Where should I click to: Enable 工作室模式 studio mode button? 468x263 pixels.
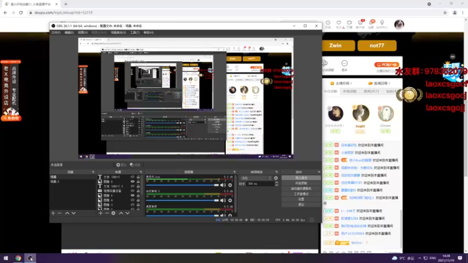pos(301,194)
